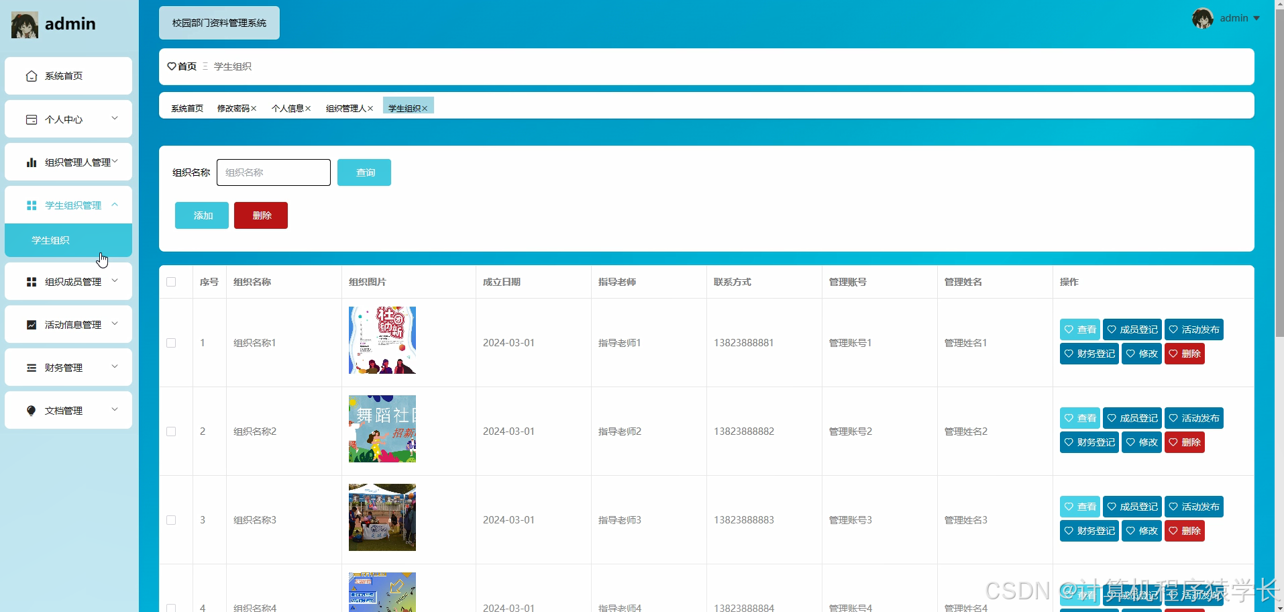Viewport: 1284px width, 612px height.
Task: Collapse the 学生组织管理 menu chevron
Action: tap(115, 205)
